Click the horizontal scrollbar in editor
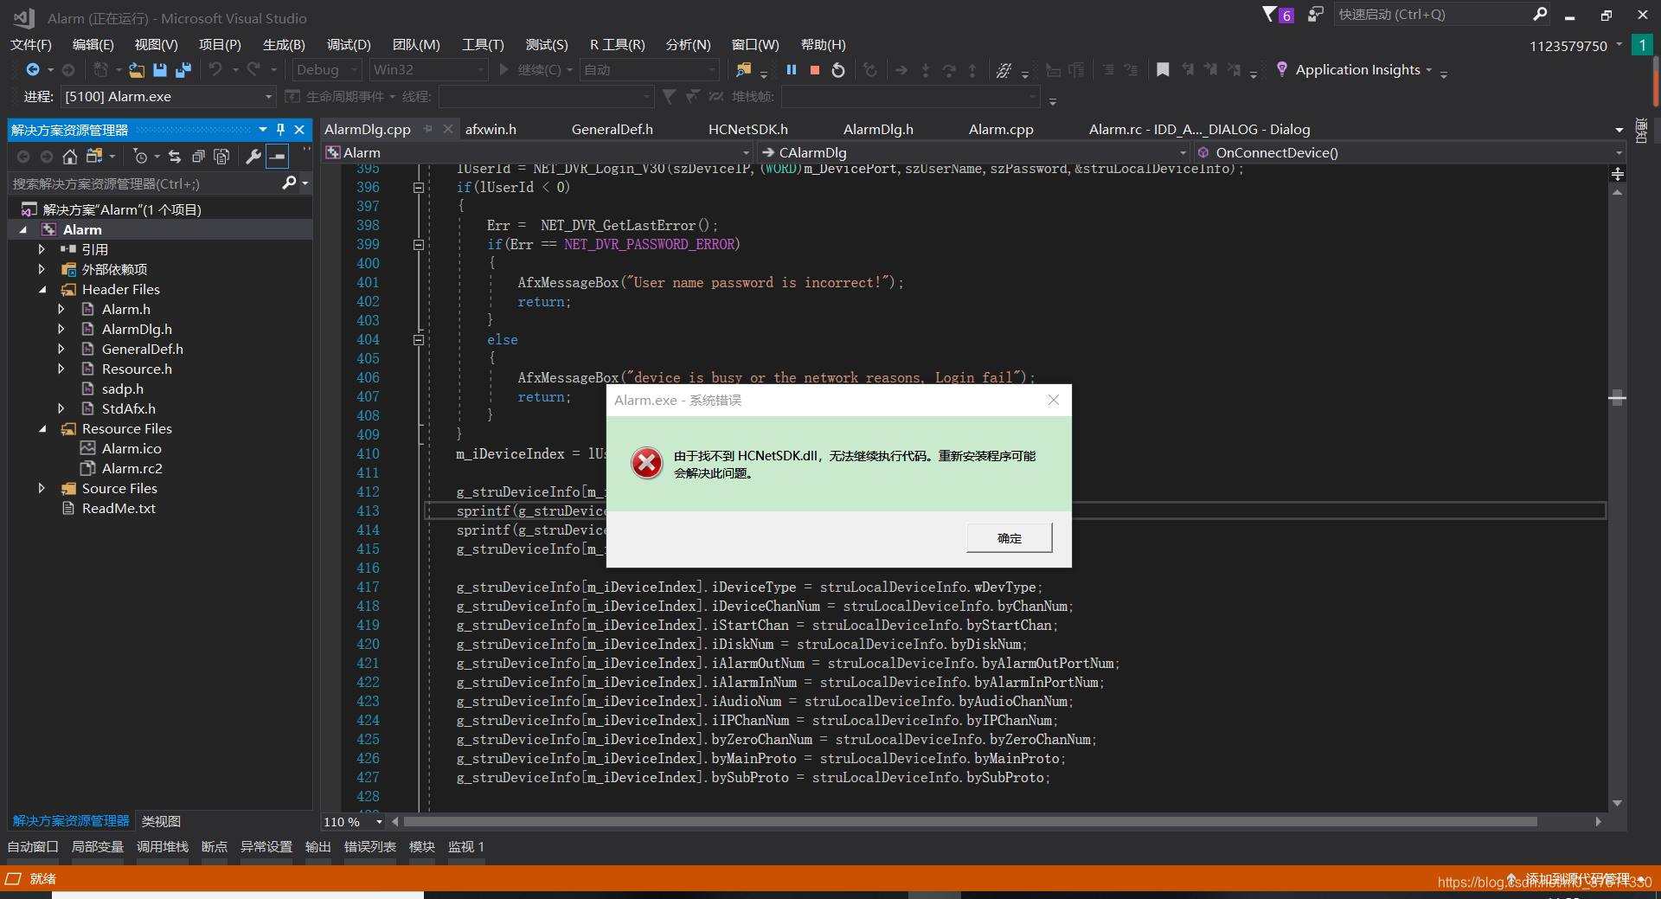 click(970, 821)
